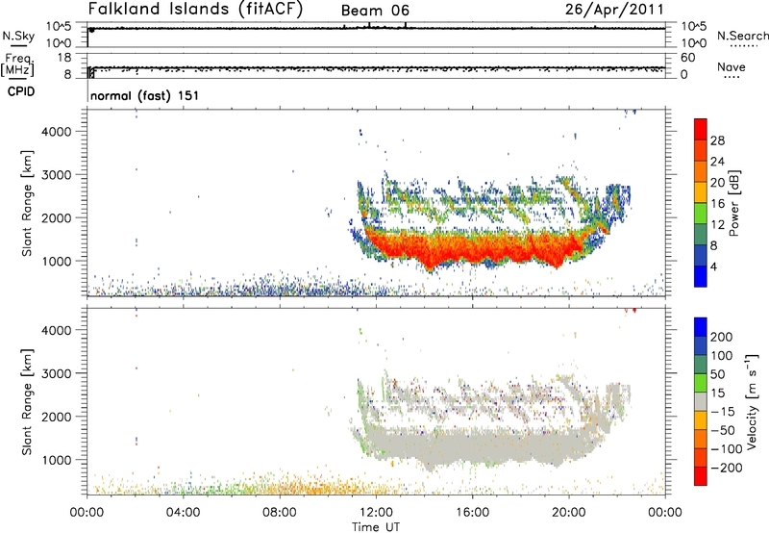The width and height of the screenshot is (769, 533).
Task: Click the '12:00' time tick label
Action: [x=376, y=513]
